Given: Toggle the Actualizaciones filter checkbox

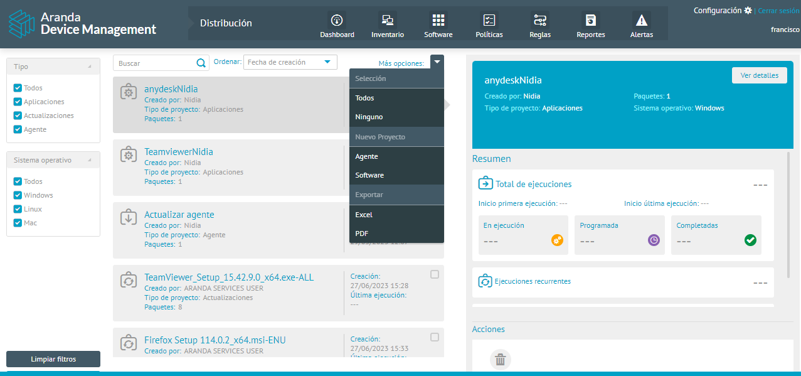Looking at the screenshot, I should [x=18, y=115].
